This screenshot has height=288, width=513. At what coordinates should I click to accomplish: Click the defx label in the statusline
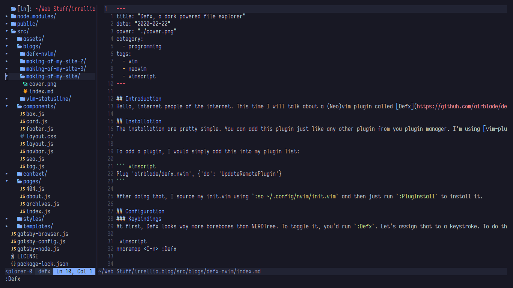[x=44, y=271]
